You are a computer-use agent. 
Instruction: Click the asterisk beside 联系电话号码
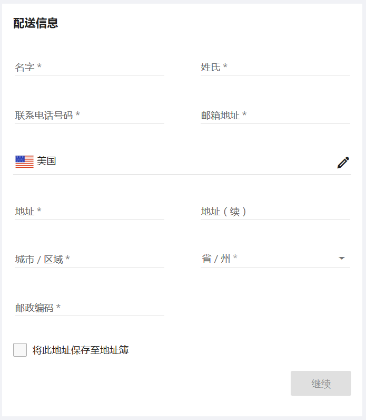click(x=78, y=115)
